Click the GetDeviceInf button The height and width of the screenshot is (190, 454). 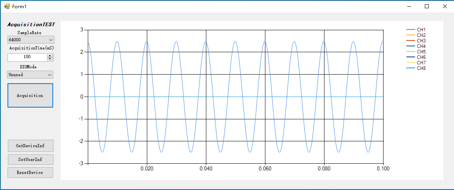(x=30, y=146)
